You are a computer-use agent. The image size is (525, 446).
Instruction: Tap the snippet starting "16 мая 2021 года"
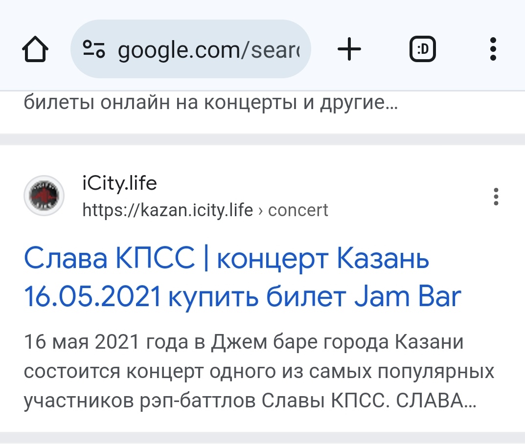point(258,371)
